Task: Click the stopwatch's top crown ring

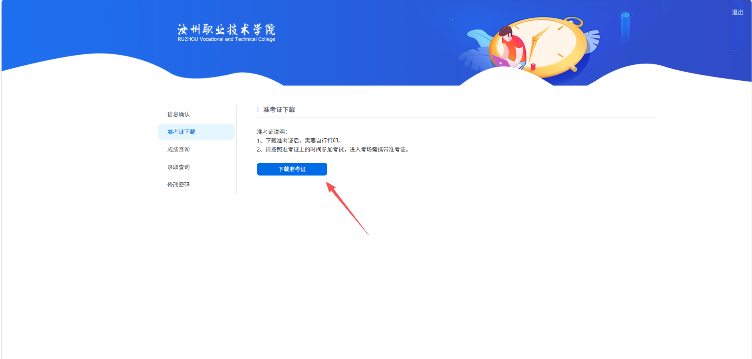Action: [x=574, y=21]
